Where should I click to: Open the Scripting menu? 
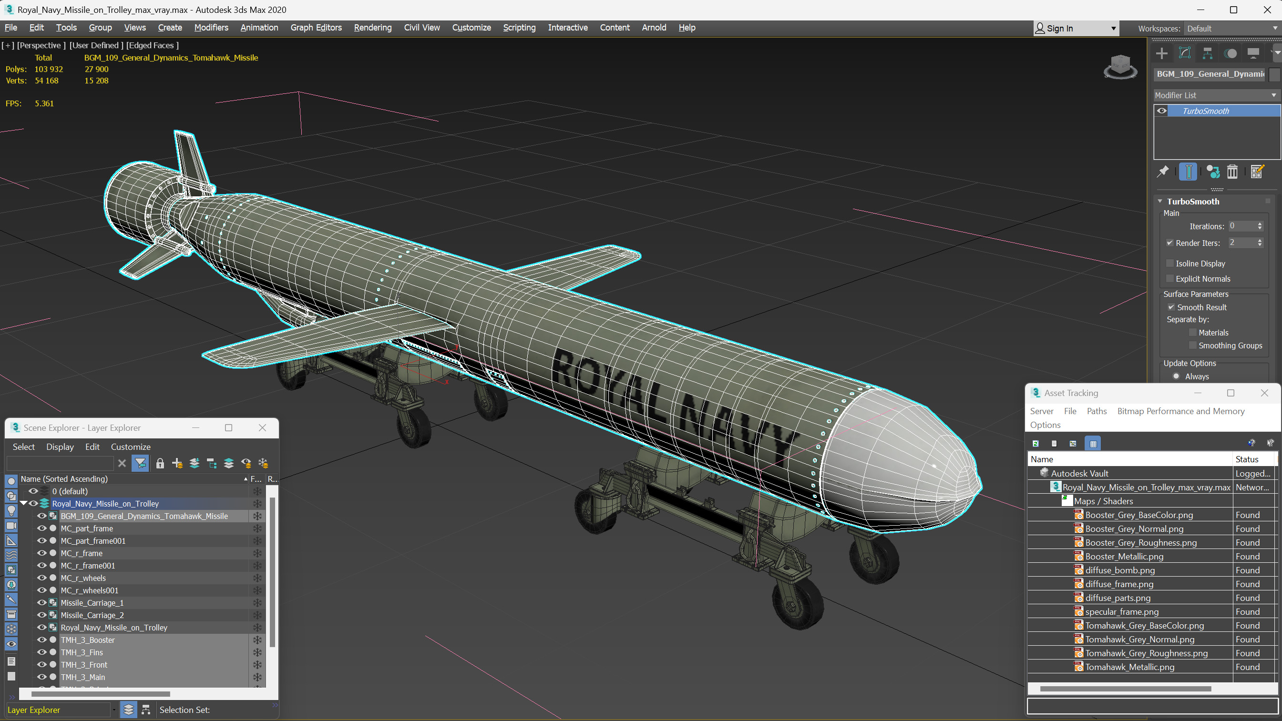pos(519,27)
